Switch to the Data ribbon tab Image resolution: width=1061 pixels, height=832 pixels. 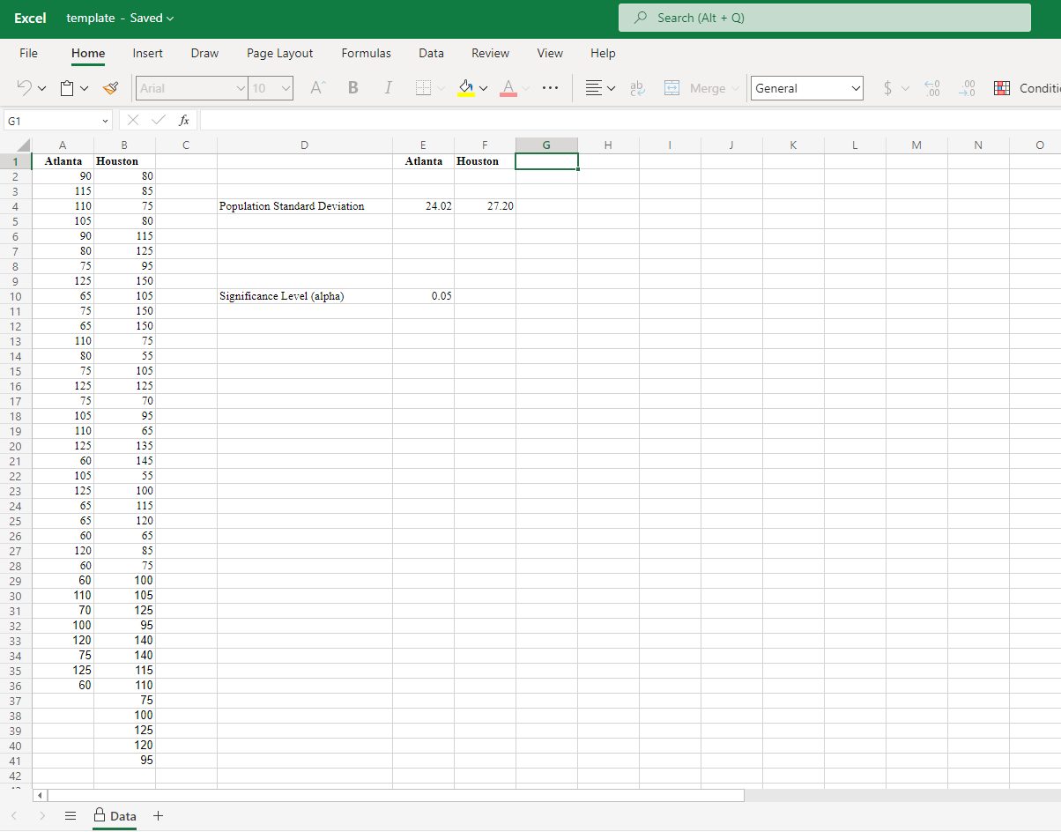tap(431, 53)
